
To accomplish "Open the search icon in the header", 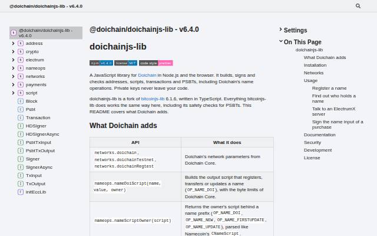I will (358, 6).
